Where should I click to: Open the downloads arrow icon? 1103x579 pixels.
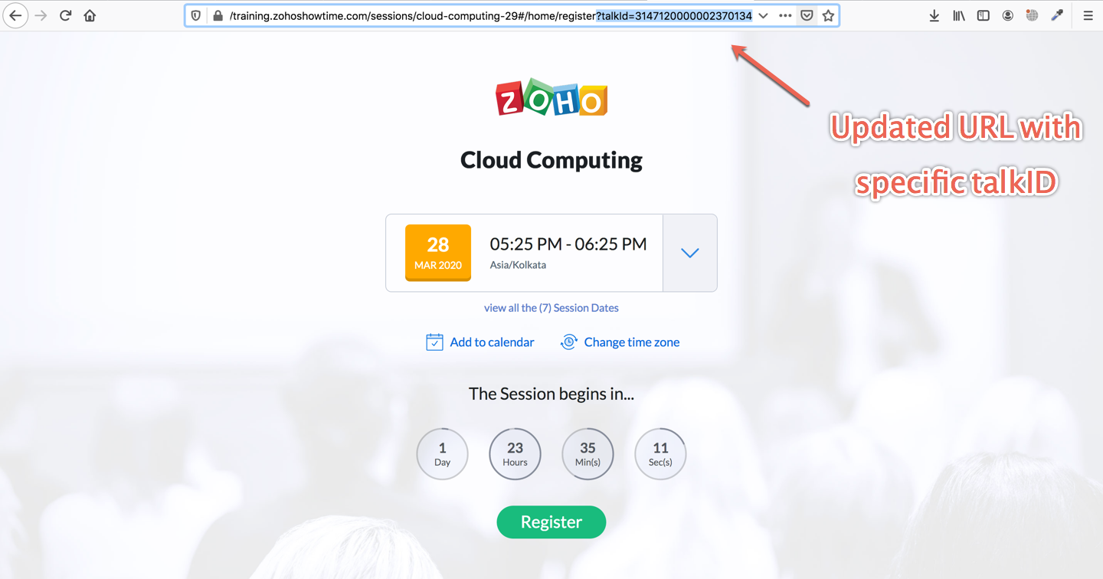click(934, 15)
